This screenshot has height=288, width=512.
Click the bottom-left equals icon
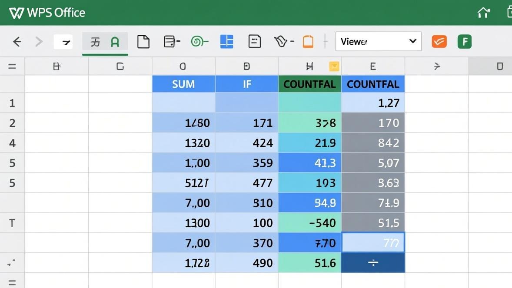click(x=12, y=283)
